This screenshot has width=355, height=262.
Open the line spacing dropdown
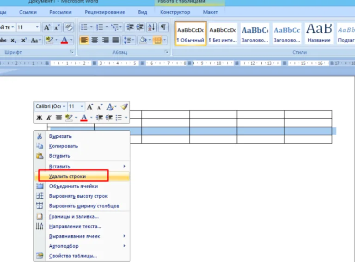129,40
